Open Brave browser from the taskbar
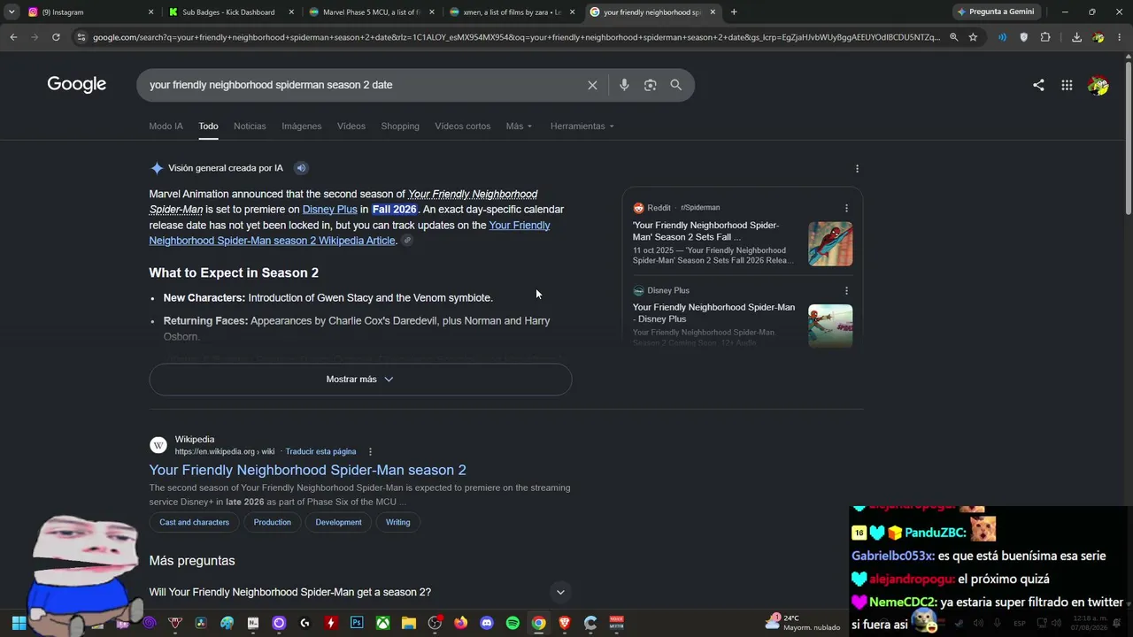This screenshot has width=1133, height=637. tap(565, 623)
